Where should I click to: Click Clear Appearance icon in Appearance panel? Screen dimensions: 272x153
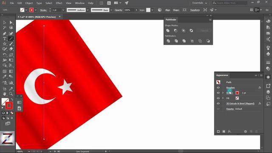click(246, 131)
